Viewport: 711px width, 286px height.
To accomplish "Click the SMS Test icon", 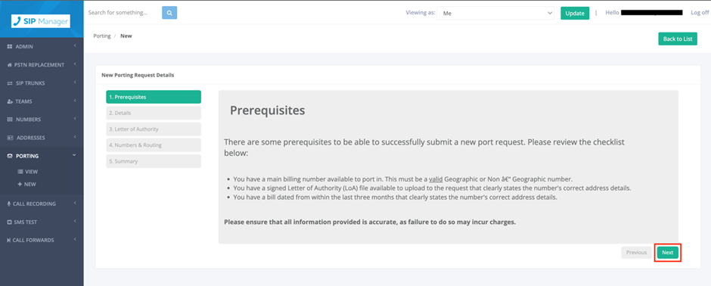I will (10, 222).
